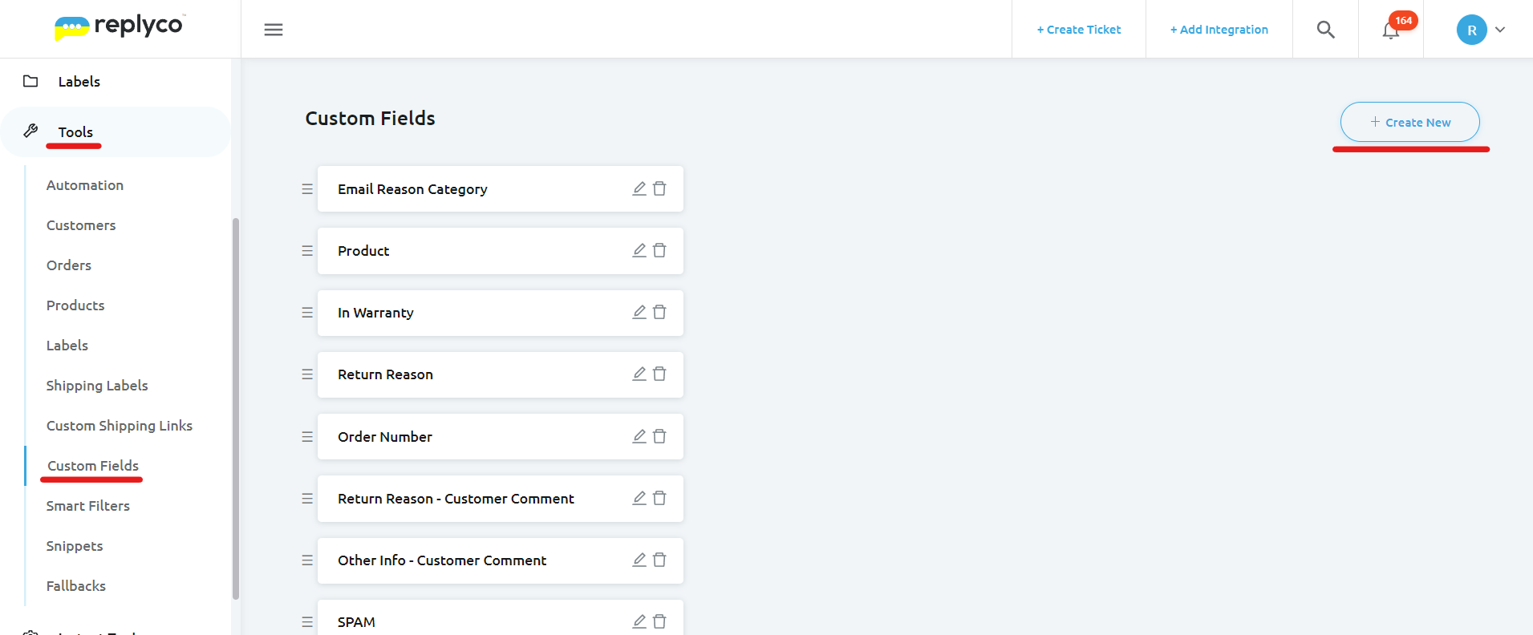Click the + Create Ticket link
Screen dimensions: 1533x635
[1078, 30]
